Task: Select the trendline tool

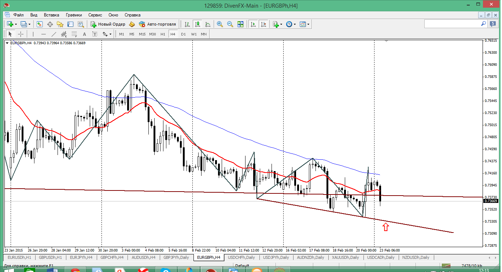Action: 54,34
